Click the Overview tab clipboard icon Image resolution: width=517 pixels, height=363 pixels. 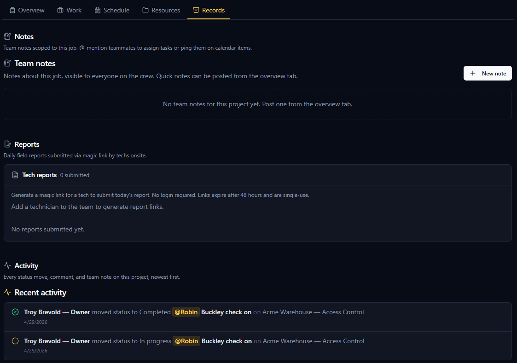coord(12,10)
